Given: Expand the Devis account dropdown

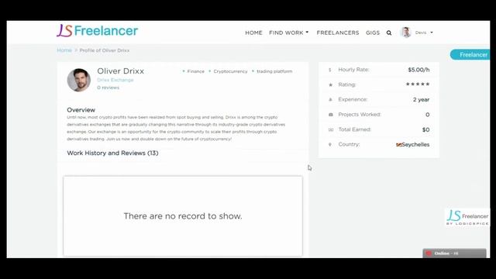Looking at the screenshot, I should click(x=424, y=33).
